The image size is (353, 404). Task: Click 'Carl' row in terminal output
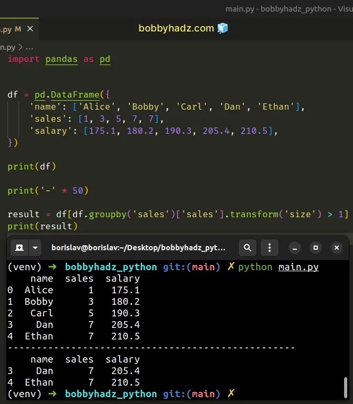tap(73, 313)
